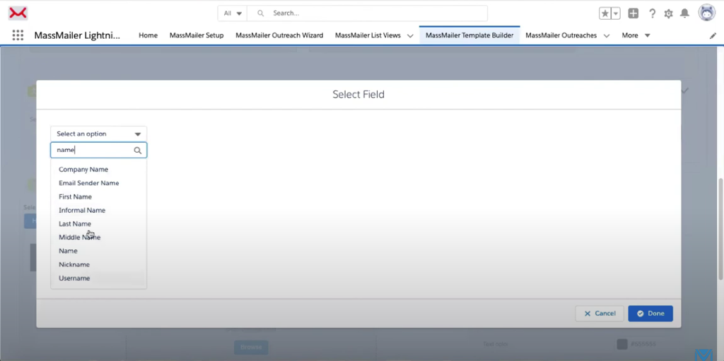Open the App Launcher grid icon

point(18,35)
